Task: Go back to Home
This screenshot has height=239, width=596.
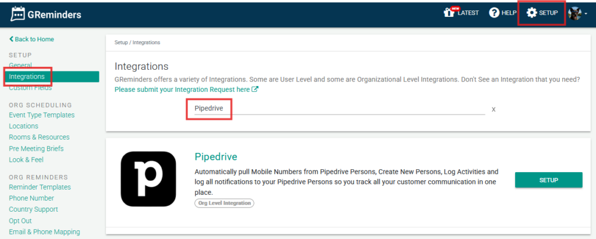Action: 31,39
